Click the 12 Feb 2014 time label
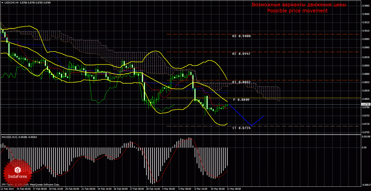 coord(7,189)
